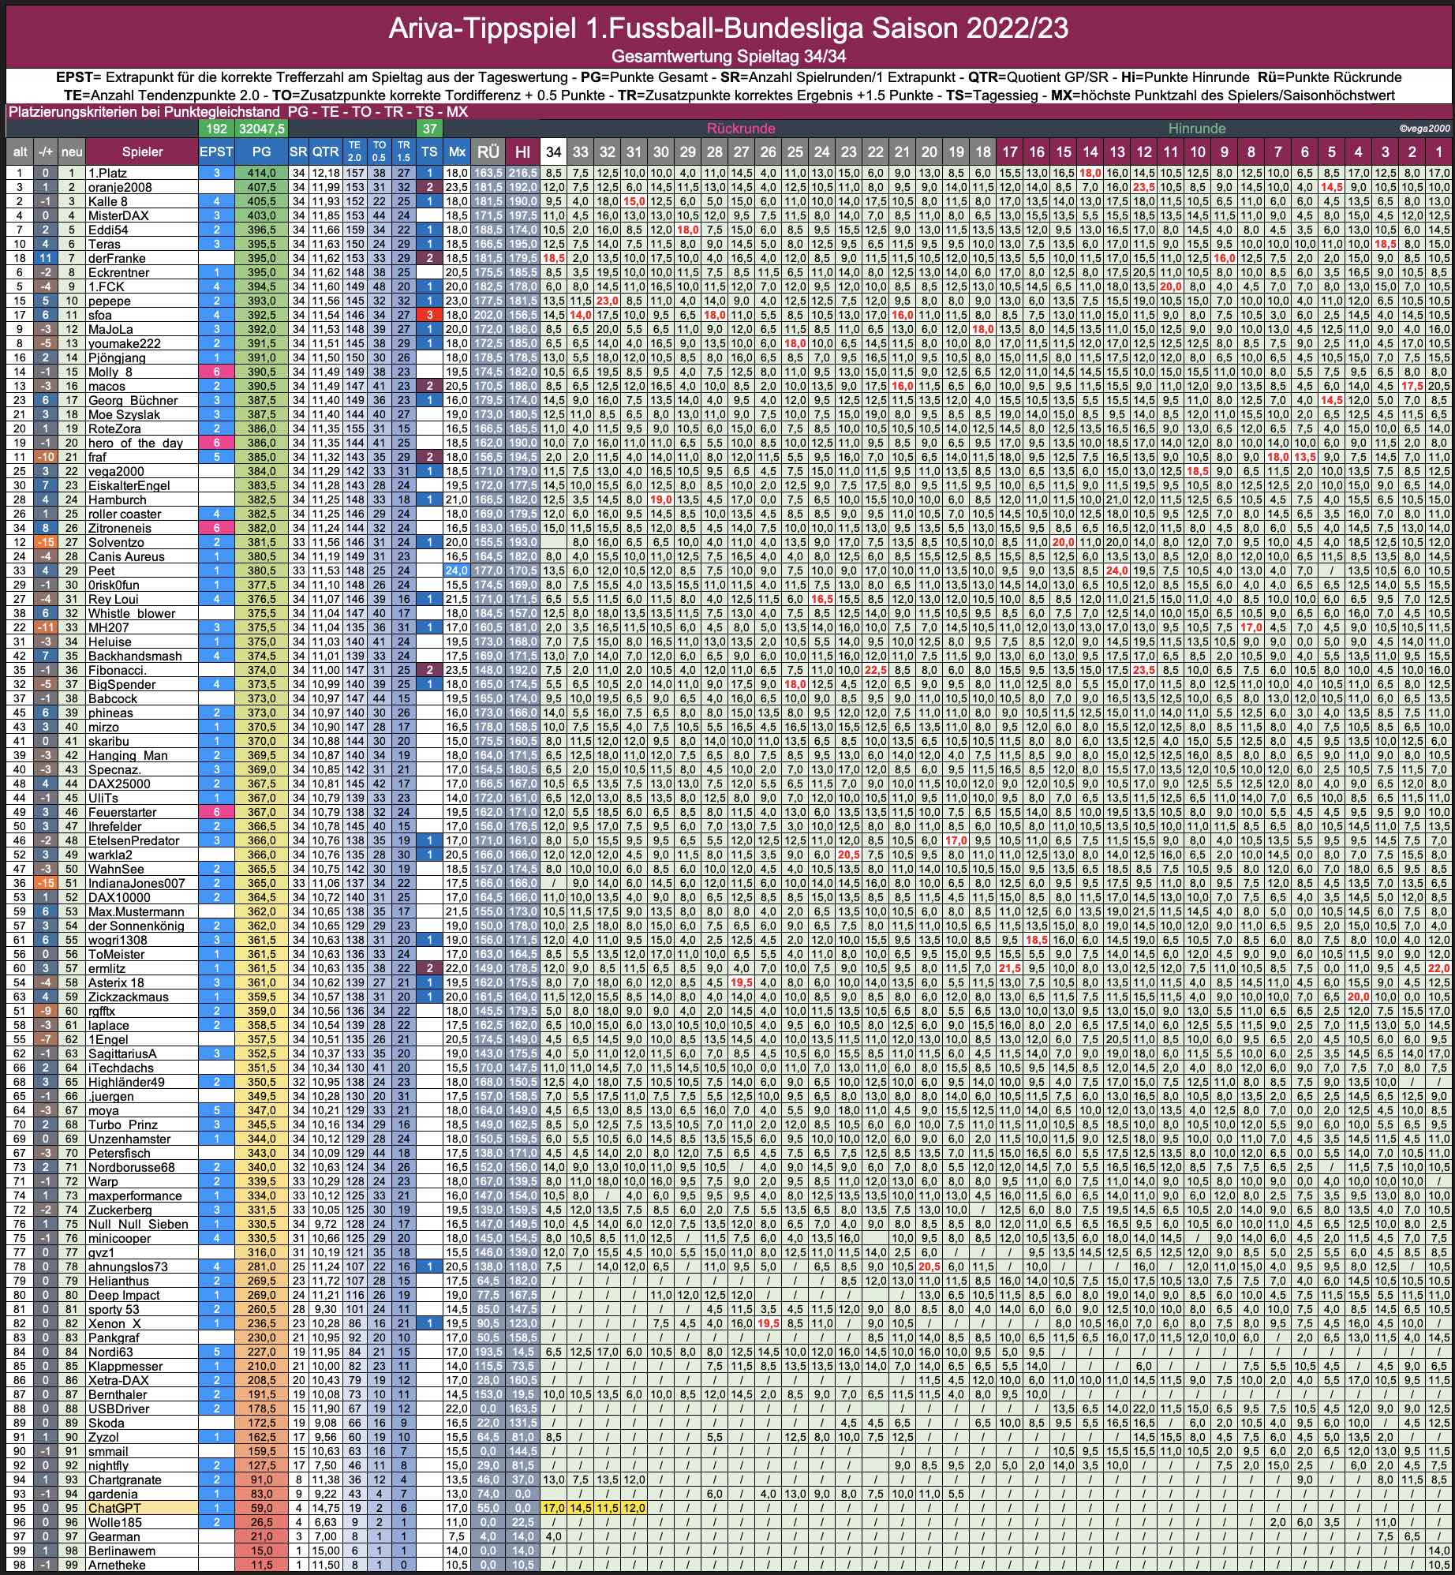Select player name 'oranje2008'
The height and width of the screenshot is (1575, 1455).
tap(120, 187)
